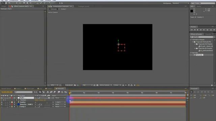Switch to the Footage (none) viewer tab

point(83,6)
